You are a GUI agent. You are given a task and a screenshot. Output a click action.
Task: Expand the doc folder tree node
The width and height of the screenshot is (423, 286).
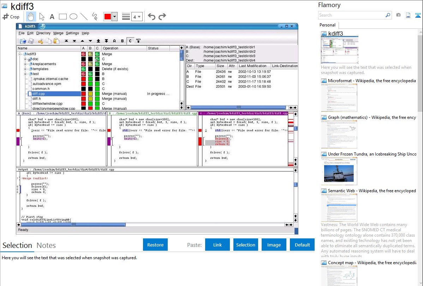[x=25, y=59]
